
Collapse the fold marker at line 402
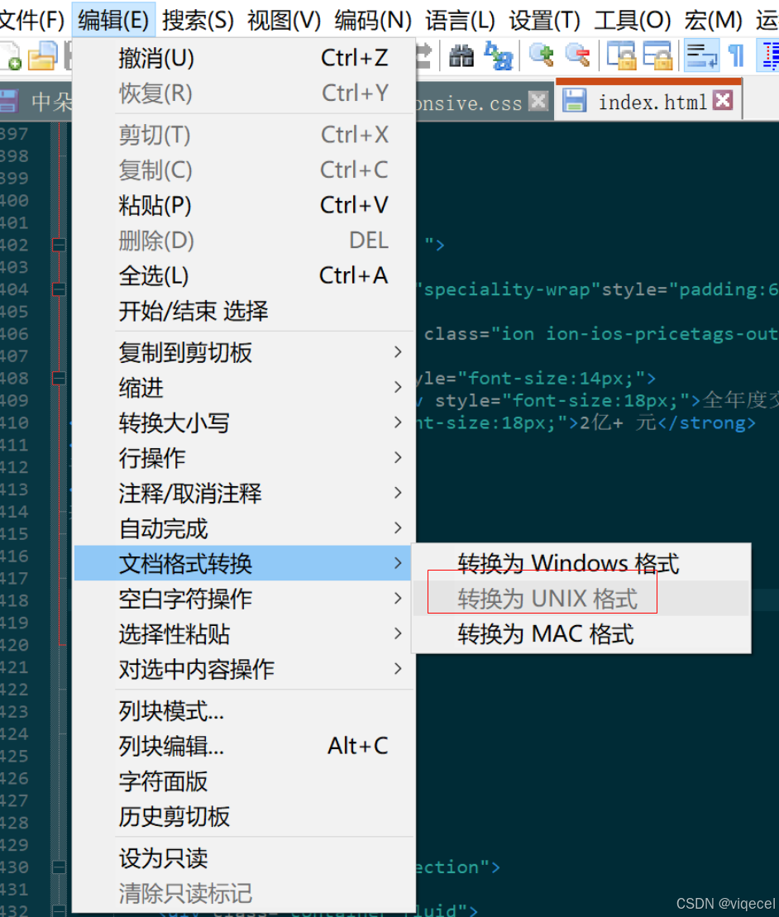(x=59, y=245)
